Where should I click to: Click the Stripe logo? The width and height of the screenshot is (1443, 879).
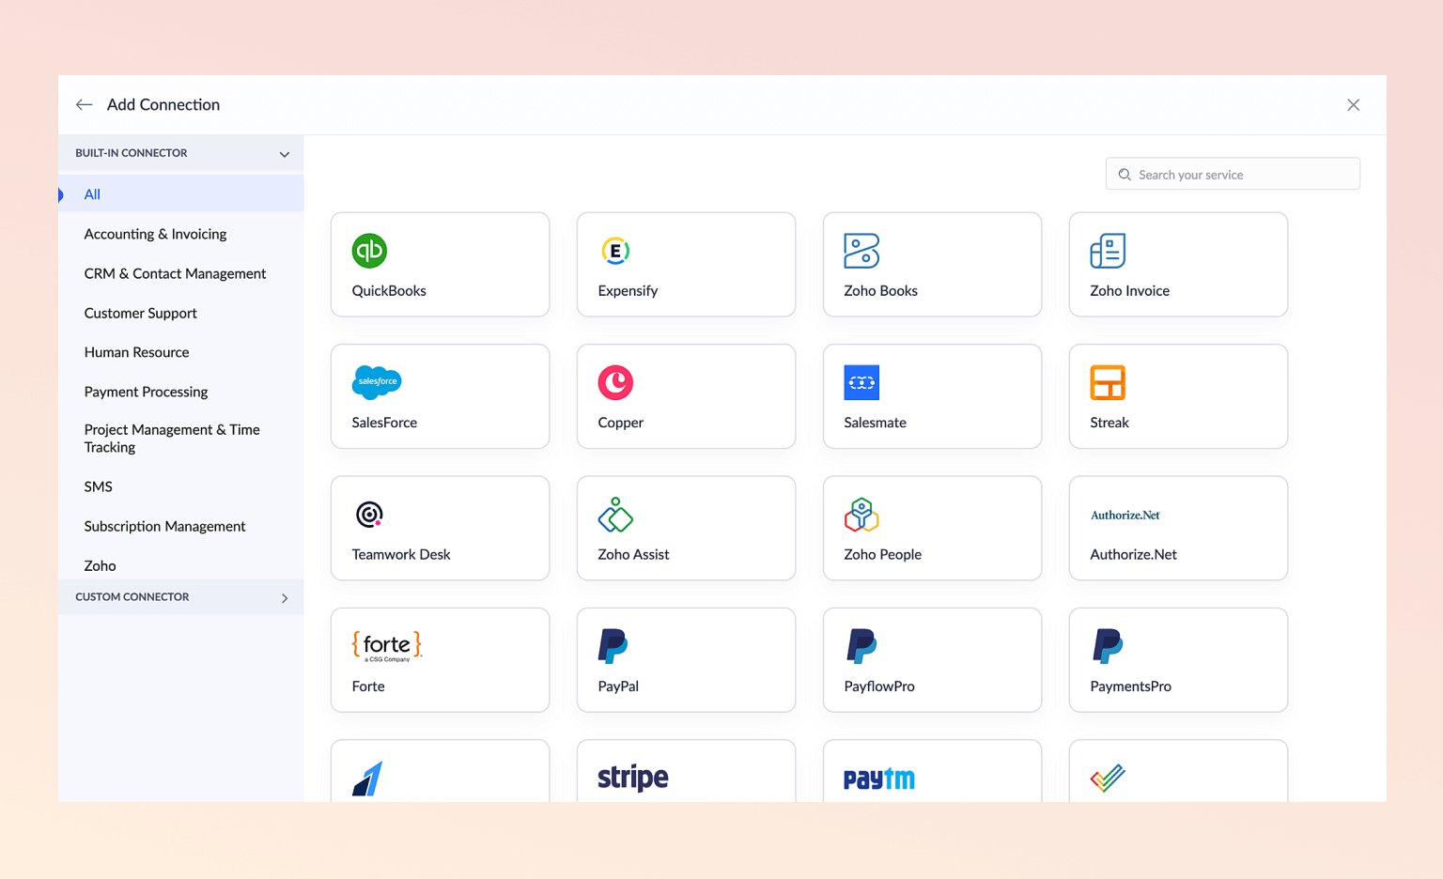point(633,778)
